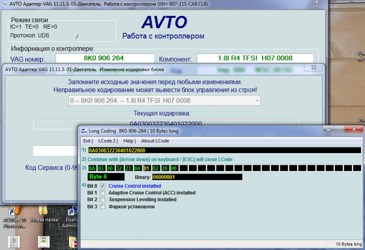Click the Adaptive Cruise Control (ACC) installed label
The height and width of the screenshot is (250, 365).
(152, 193)
